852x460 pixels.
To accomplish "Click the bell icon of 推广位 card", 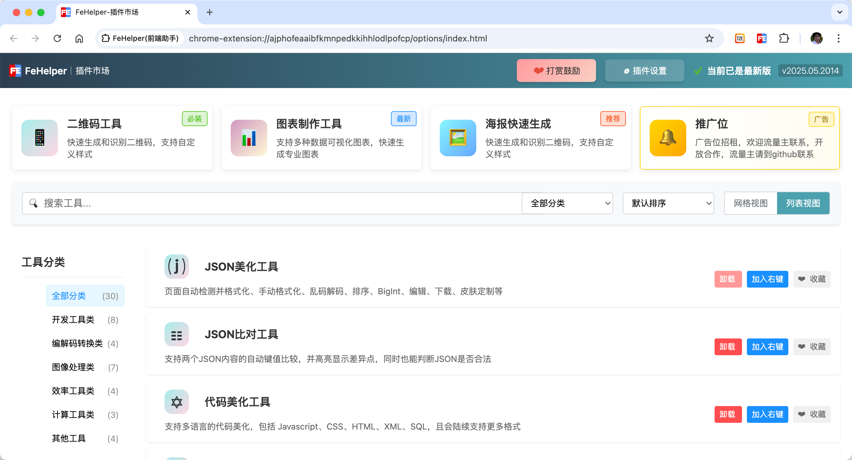I will (x=667, y=138).
